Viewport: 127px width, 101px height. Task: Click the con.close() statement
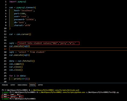point(16,70)
